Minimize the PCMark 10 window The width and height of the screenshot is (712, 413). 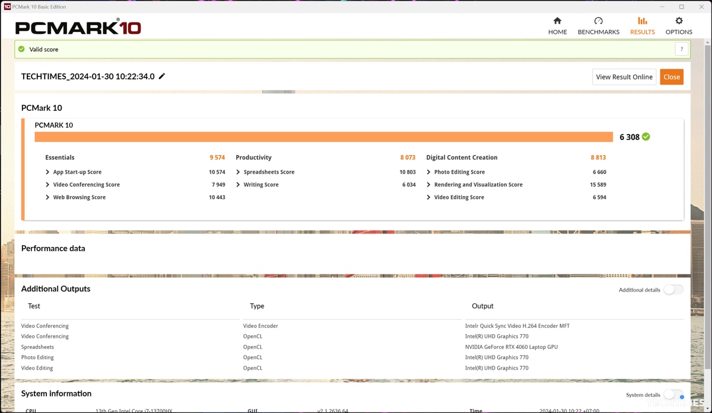coord(662,7)
